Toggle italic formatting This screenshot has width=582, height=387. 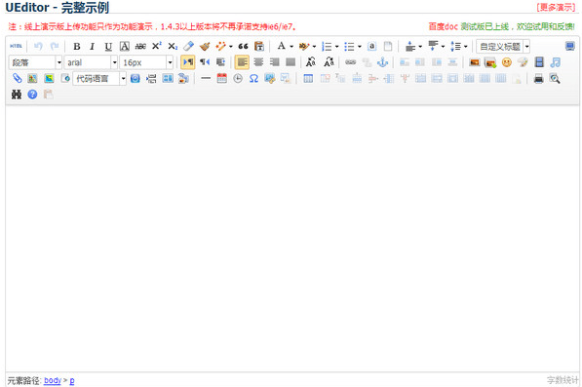point(92,46)
